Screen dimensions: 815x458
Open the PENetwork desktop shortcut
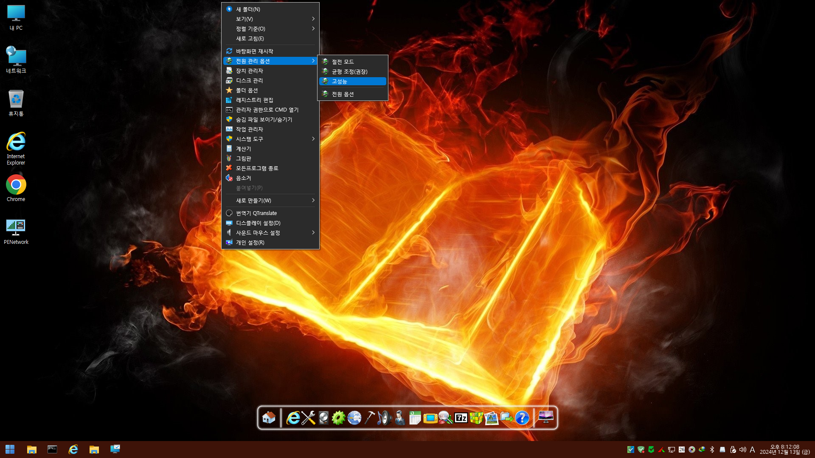coord(16,232)
